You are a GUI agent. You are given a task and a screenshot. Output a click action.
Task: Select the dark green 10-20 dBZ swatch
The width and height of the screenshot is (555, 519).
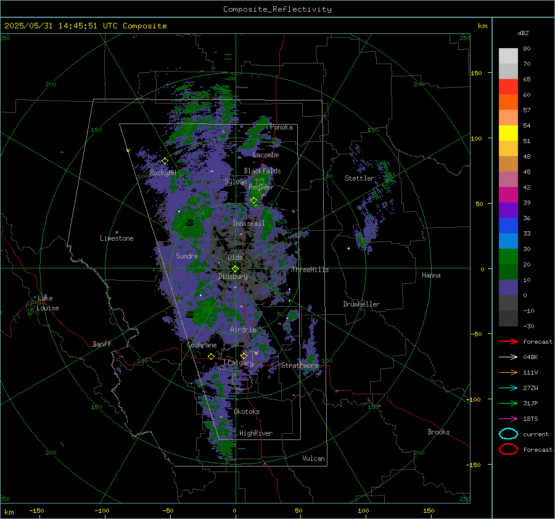click(x=508, y=272)
